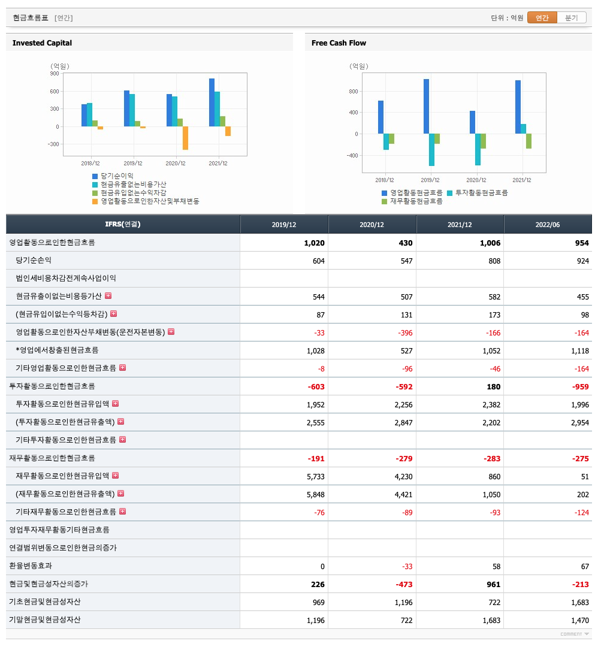598x647 pixels.
Task: Click the Invested Capital chart title
Action: (42, 43)
